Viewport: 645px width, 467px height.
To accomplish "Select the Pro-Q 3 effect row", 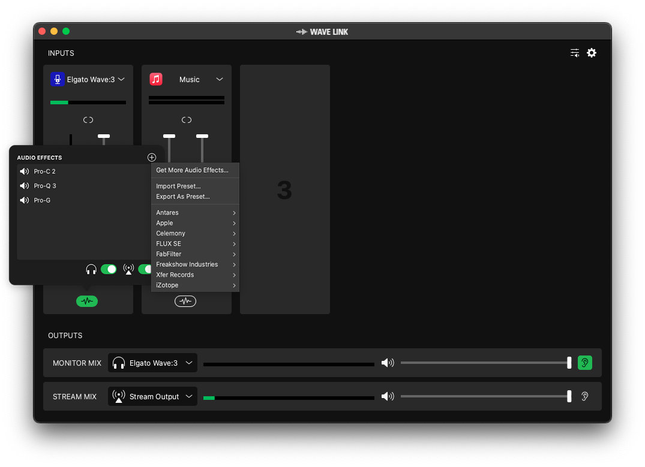I will [x=84, y=186].
